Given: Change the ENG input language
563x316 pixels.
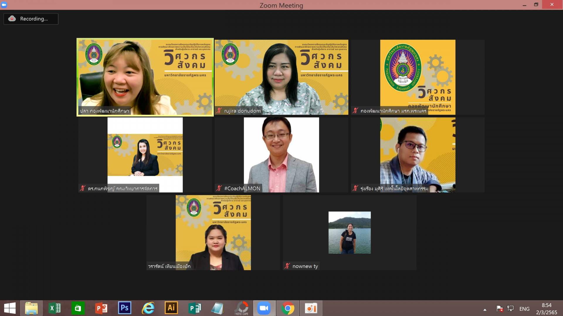Looking at the screenshot, I should [524, 309].
